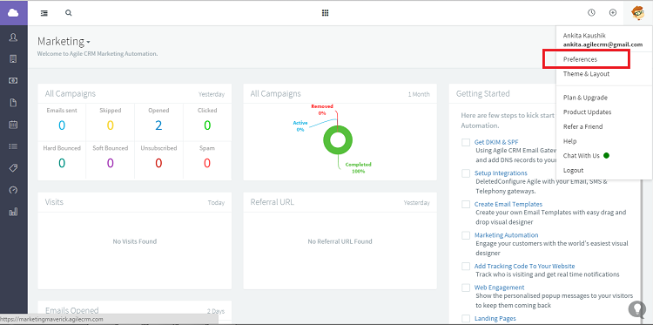Click the green campaigns donut chart
The width and height of the screenshot is (653, 325).
[338, 140]
